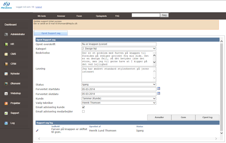
Task: Open calendar picker for Forventet startdato
Action: (158, 89)
